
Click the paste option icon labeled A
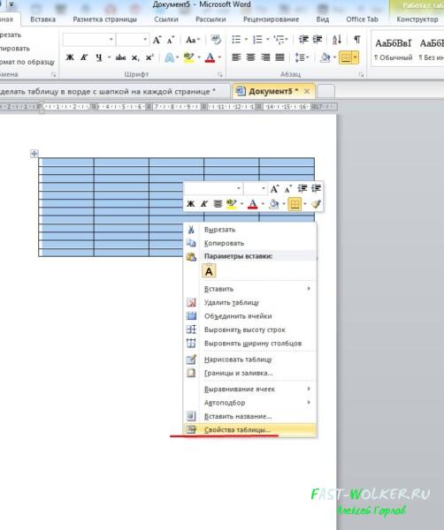(x=209, y=271)
